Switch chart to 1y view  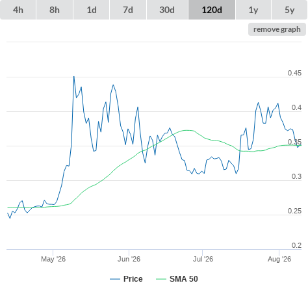pyautogui.click(x=253, y=10)
